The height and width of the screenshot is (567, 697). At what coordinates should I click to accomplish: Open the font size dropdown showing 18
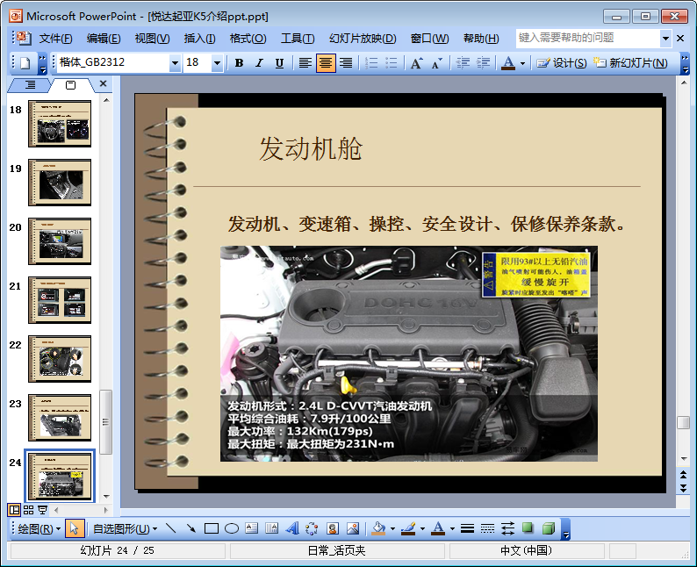coord(217,63)
